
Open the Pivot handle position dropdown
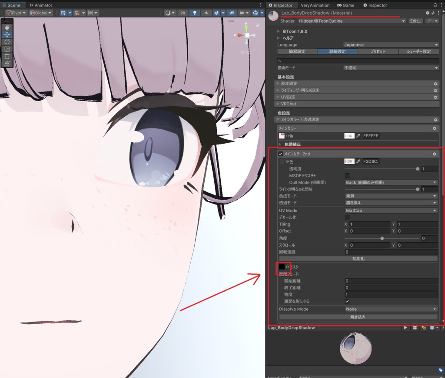[x=16, y=13]
